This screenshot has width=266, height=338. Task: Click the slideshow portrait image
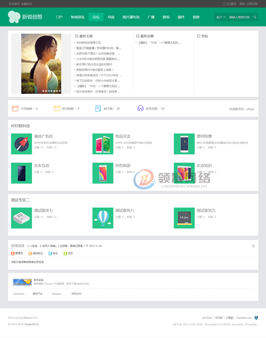(x=41, y=64)
